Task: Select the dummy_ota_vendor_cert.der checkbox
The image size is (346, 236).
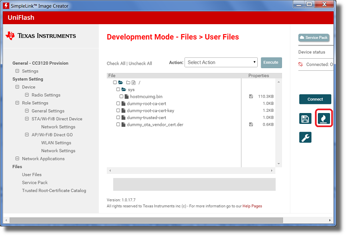Action: coord(118,124)
